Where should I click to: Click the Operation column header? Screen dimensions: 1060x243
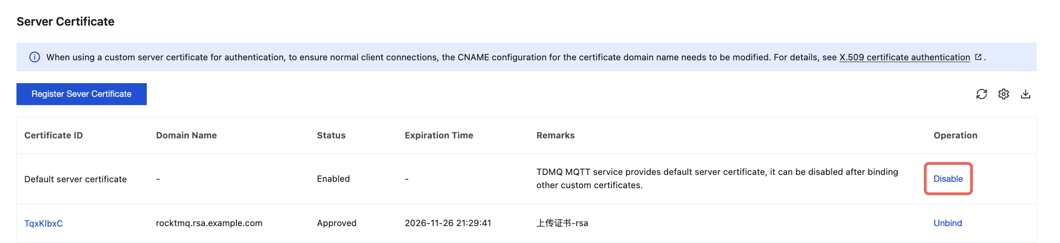coord(955,135)
